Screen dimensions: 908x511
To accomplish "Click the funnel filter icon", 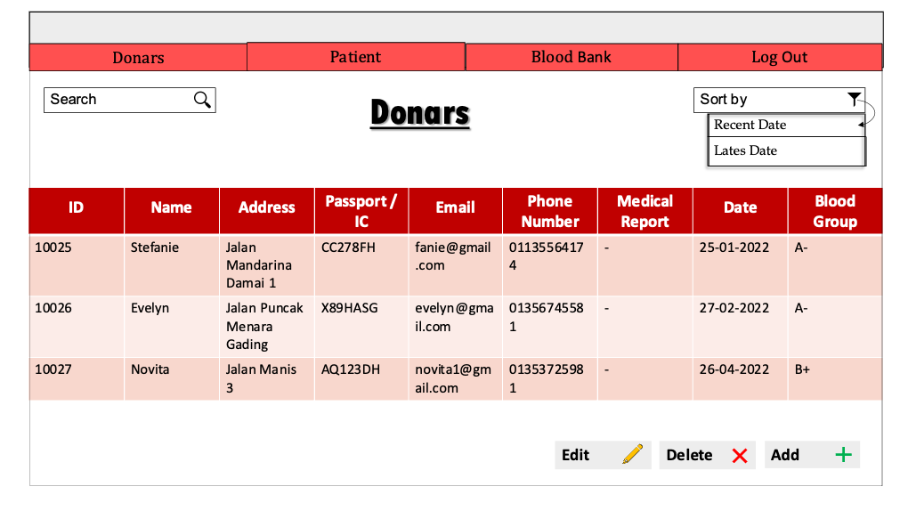I will click(x=854, y=100).
